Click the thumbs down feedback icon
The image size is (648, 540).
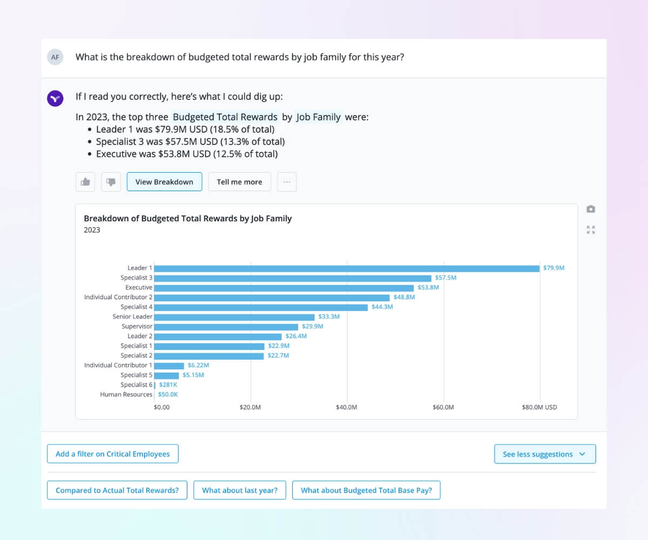[x=111, y=182]
